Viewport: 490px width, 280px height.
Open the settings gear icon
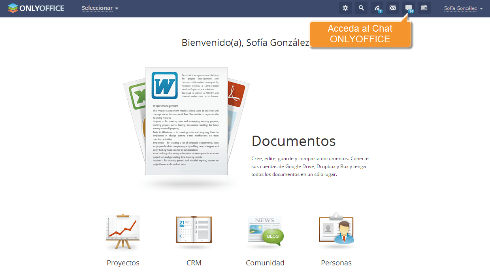coord(345,8)
